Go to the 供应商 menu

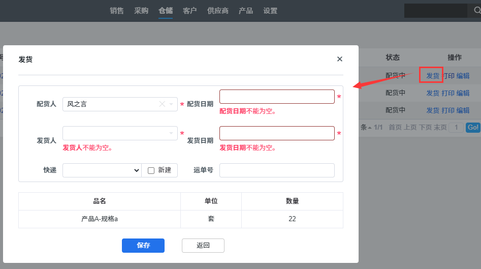217,11
